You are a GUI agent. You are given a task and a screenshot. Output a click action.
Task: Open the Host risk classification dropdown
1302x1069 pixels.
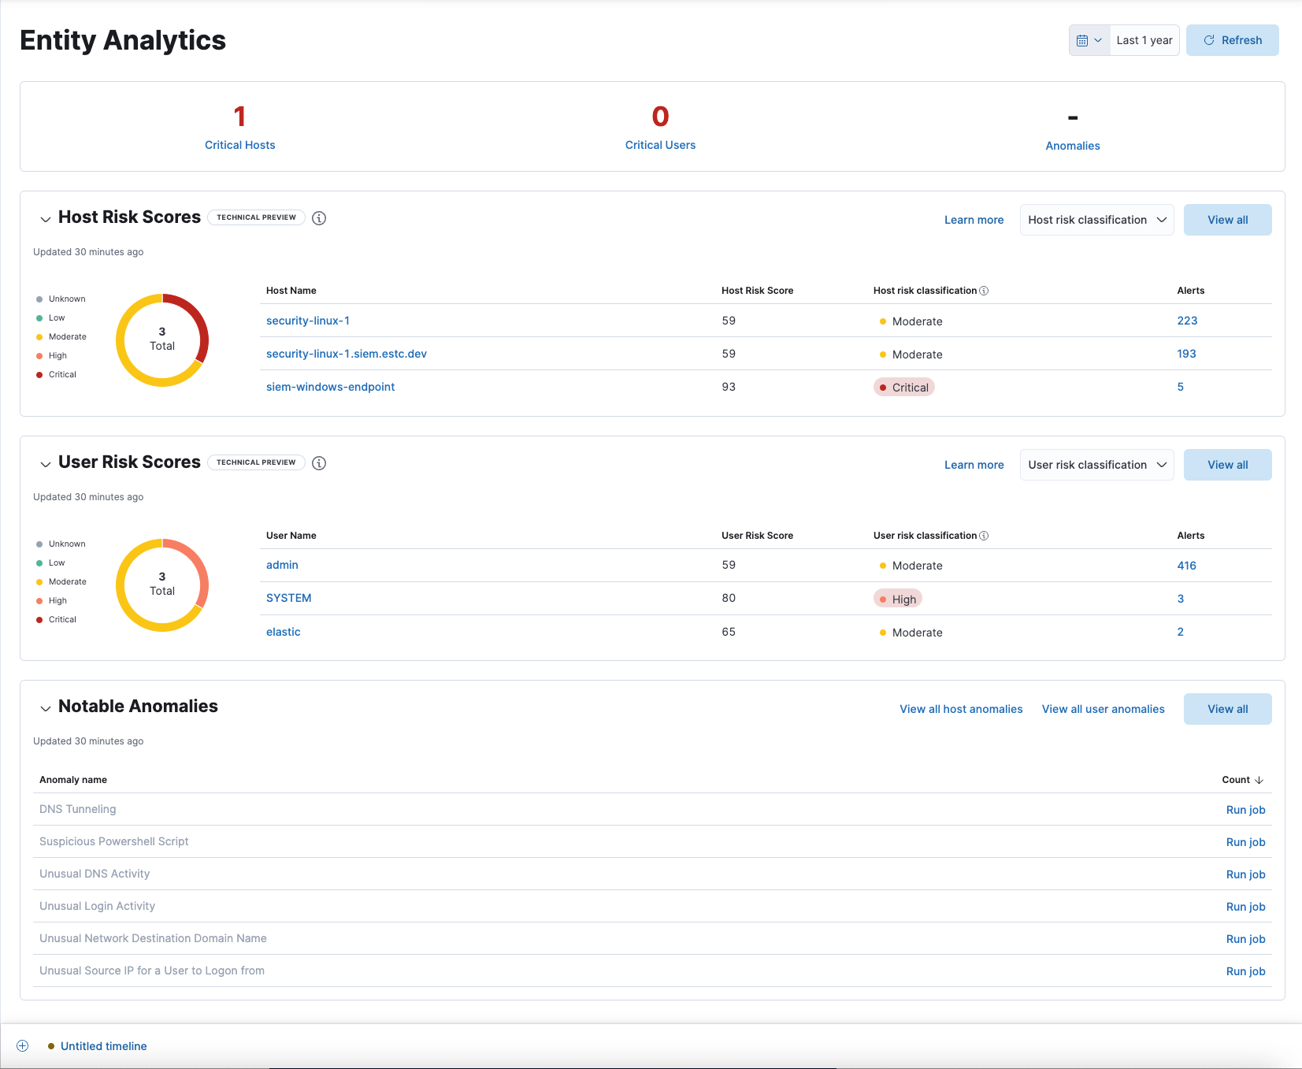pos(1096,220)
